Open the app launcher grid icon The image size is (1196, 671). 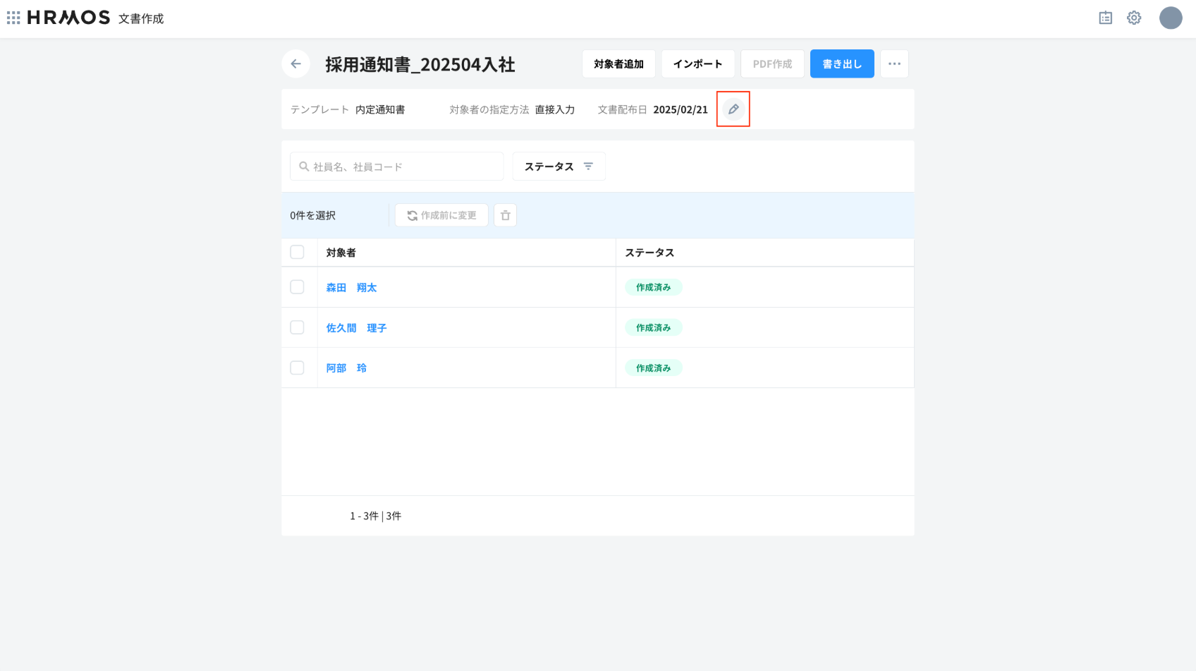13,18
